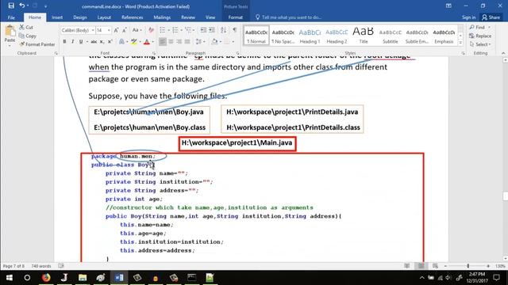The image size is (508, 285).
Task: Open the font name dropdown Calibri (Body)
Action: tap(93, 30)
